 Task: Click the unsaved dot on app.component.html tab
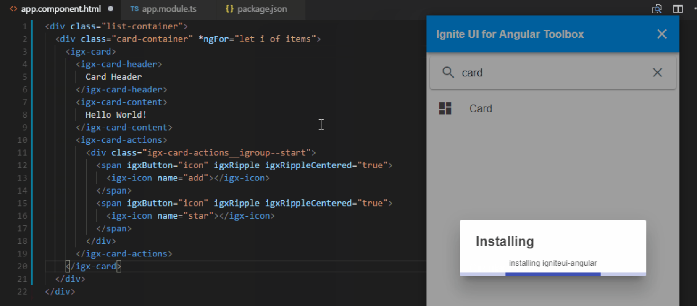click(110, 8)
